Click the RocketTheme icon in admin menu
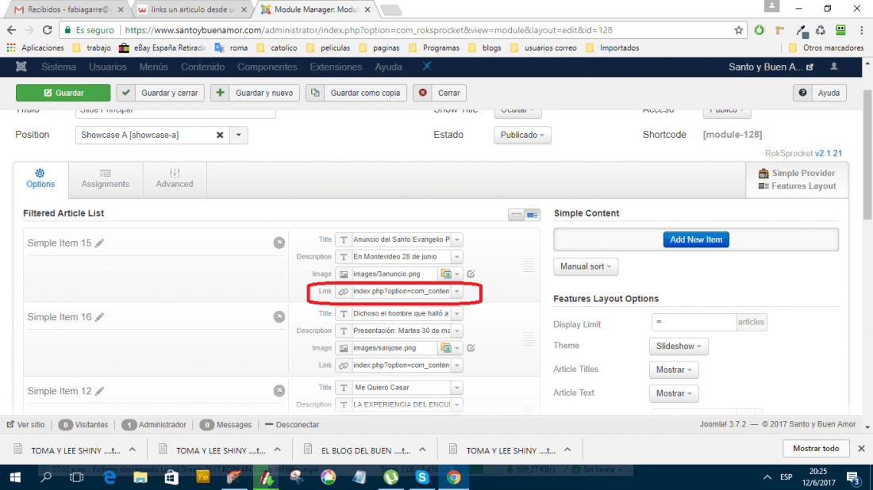The image size is (873, 490). (426, 66)
